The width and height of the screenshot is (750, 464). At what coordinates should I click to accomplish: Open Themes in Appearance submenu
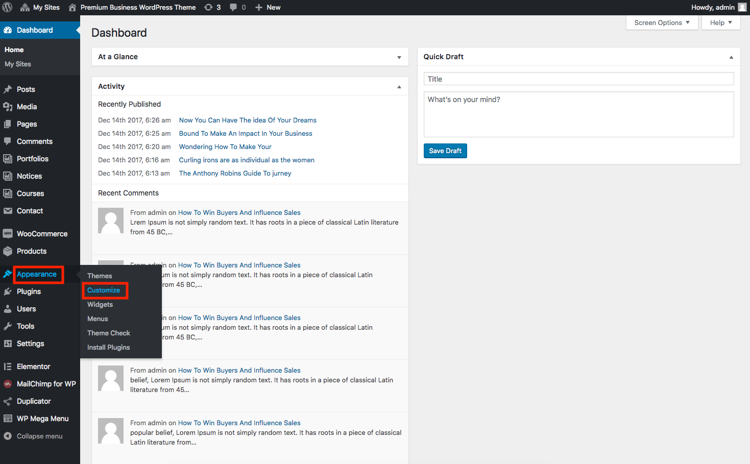point(100,276)
